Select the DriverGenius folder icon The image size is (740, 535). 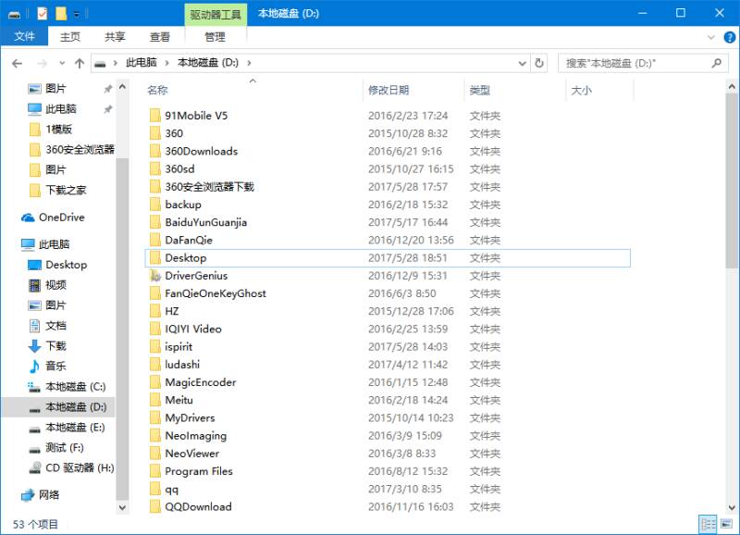(154, 276)
